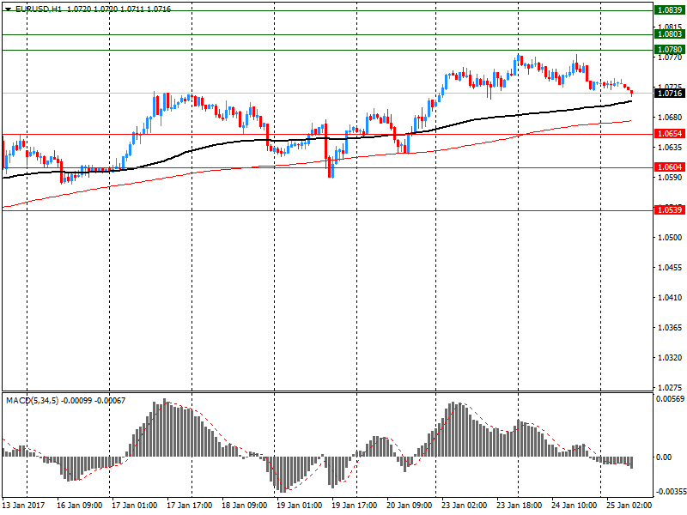Click the green 1.0780 price label
687x515 pixels.
[x=670, y=50]
